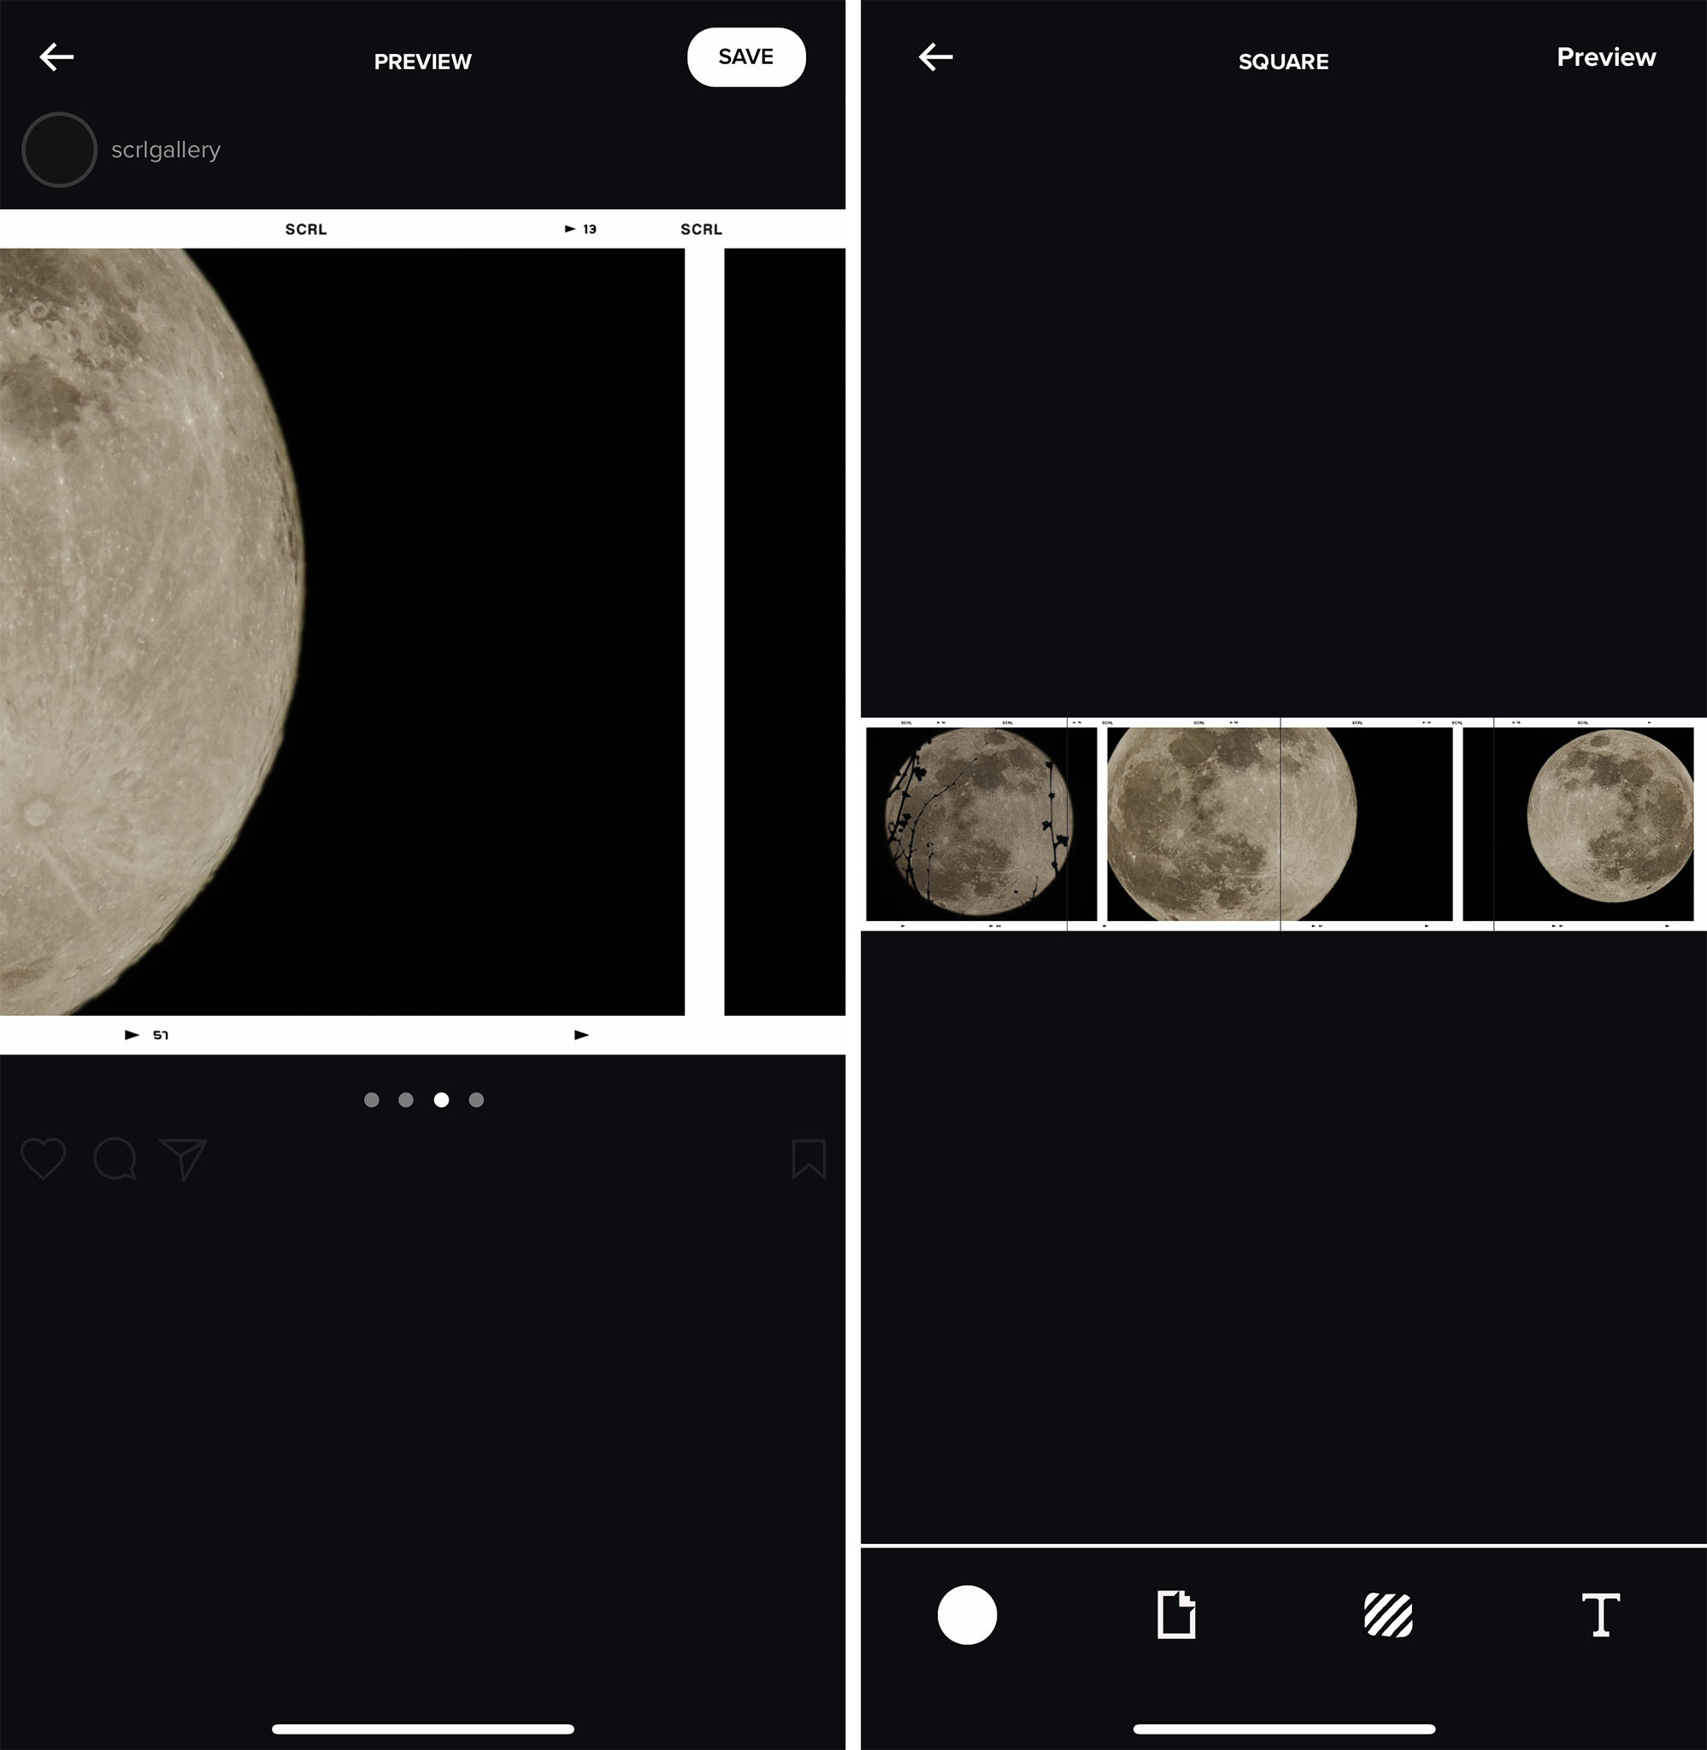Go to the fourth carousel page dot
Screen dimensions: 1707x1750
[476, 1100]
